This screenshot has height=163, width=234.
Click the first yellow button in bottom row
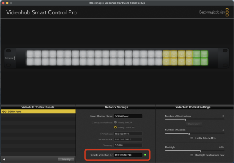coord(166,62)
